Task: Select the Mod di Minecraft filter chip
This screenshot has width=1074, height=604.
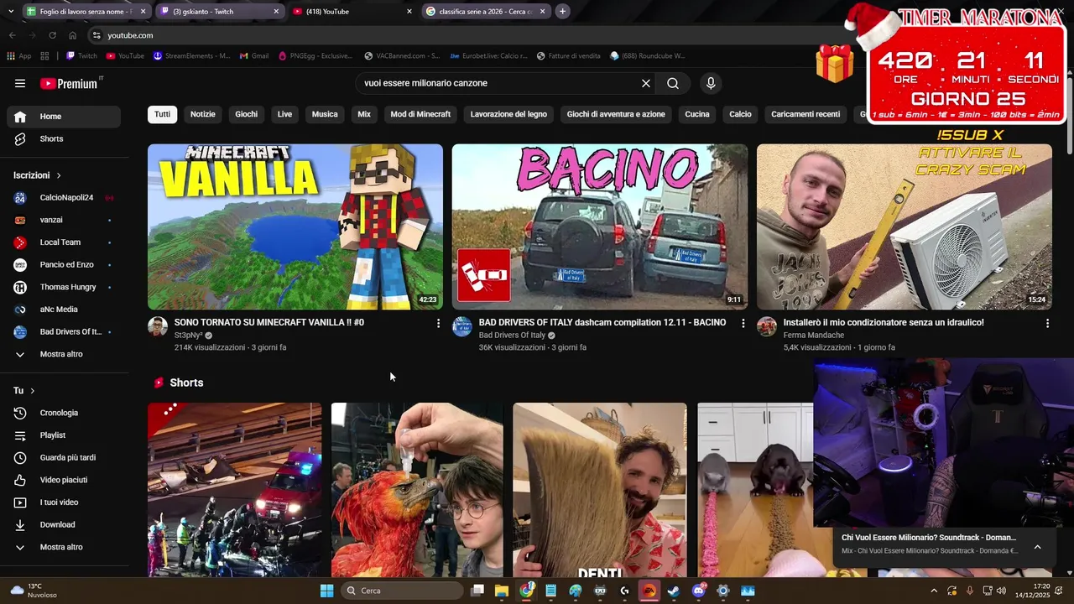Action: coord(420,114)
